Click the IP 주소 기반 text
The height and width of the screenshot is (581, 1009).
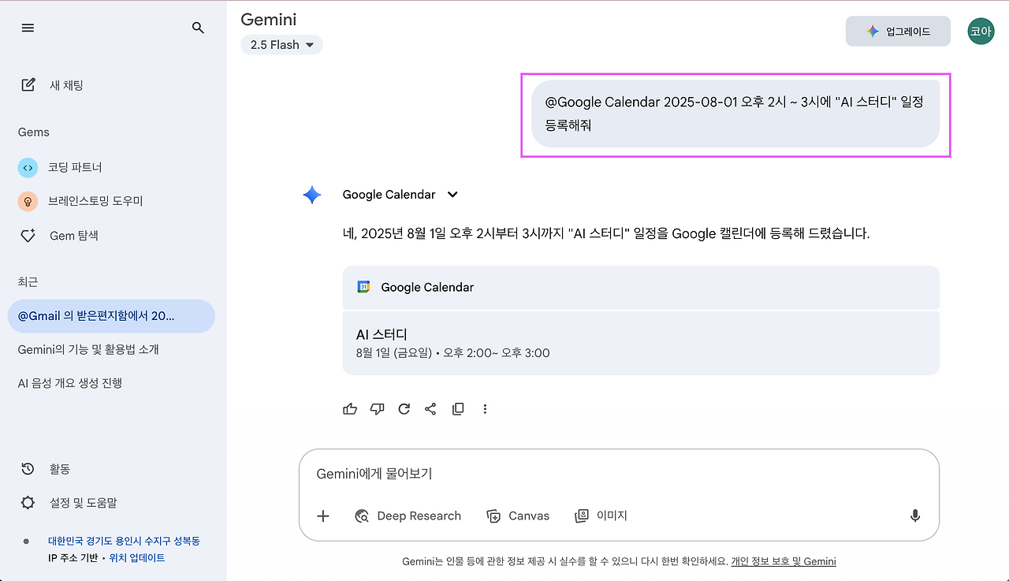[73, 557]
